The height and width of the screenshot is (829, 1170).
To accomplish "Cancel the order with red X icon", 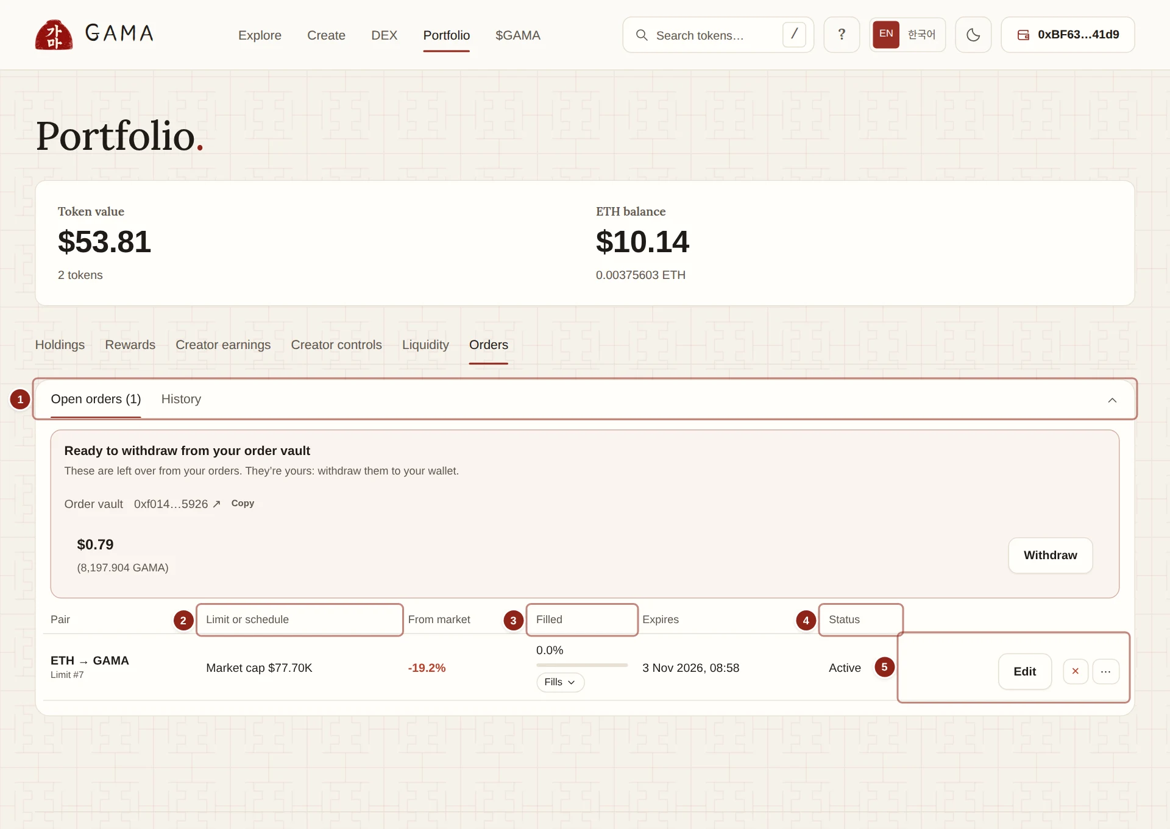I will click(1075, 671).
